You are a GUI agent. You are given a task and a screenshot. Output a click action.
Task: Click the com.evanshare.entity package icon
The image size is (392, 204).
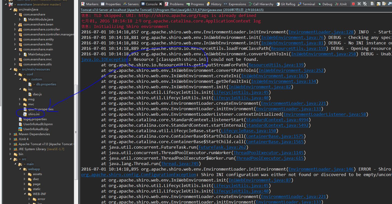[20, 39]
